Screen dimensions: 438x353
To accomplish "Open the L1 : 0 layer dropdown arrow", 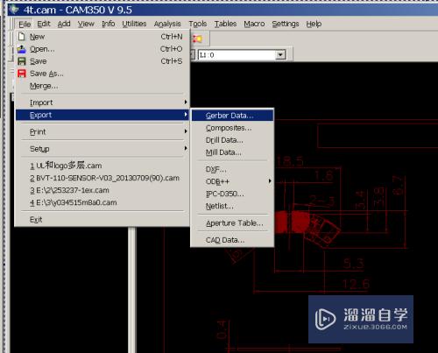I will 280,54.
